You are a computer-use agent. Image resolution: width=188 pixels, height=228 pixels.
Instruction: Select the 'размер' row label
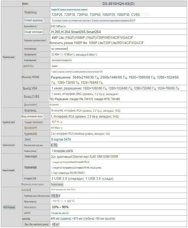point(26,219)
